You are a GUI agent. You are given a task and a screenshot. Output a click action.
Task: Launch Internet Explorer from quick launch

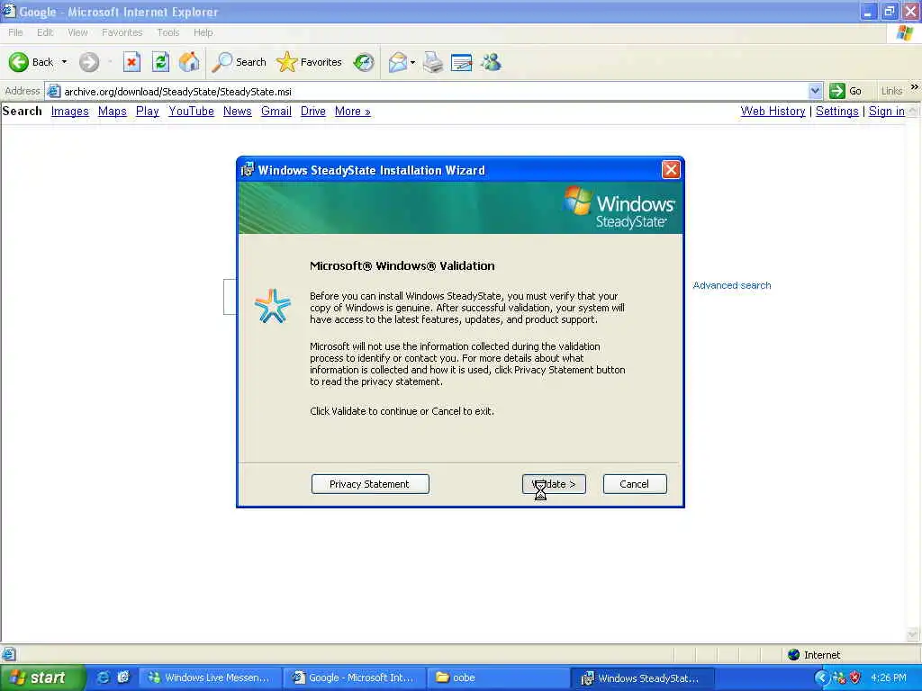103,678
